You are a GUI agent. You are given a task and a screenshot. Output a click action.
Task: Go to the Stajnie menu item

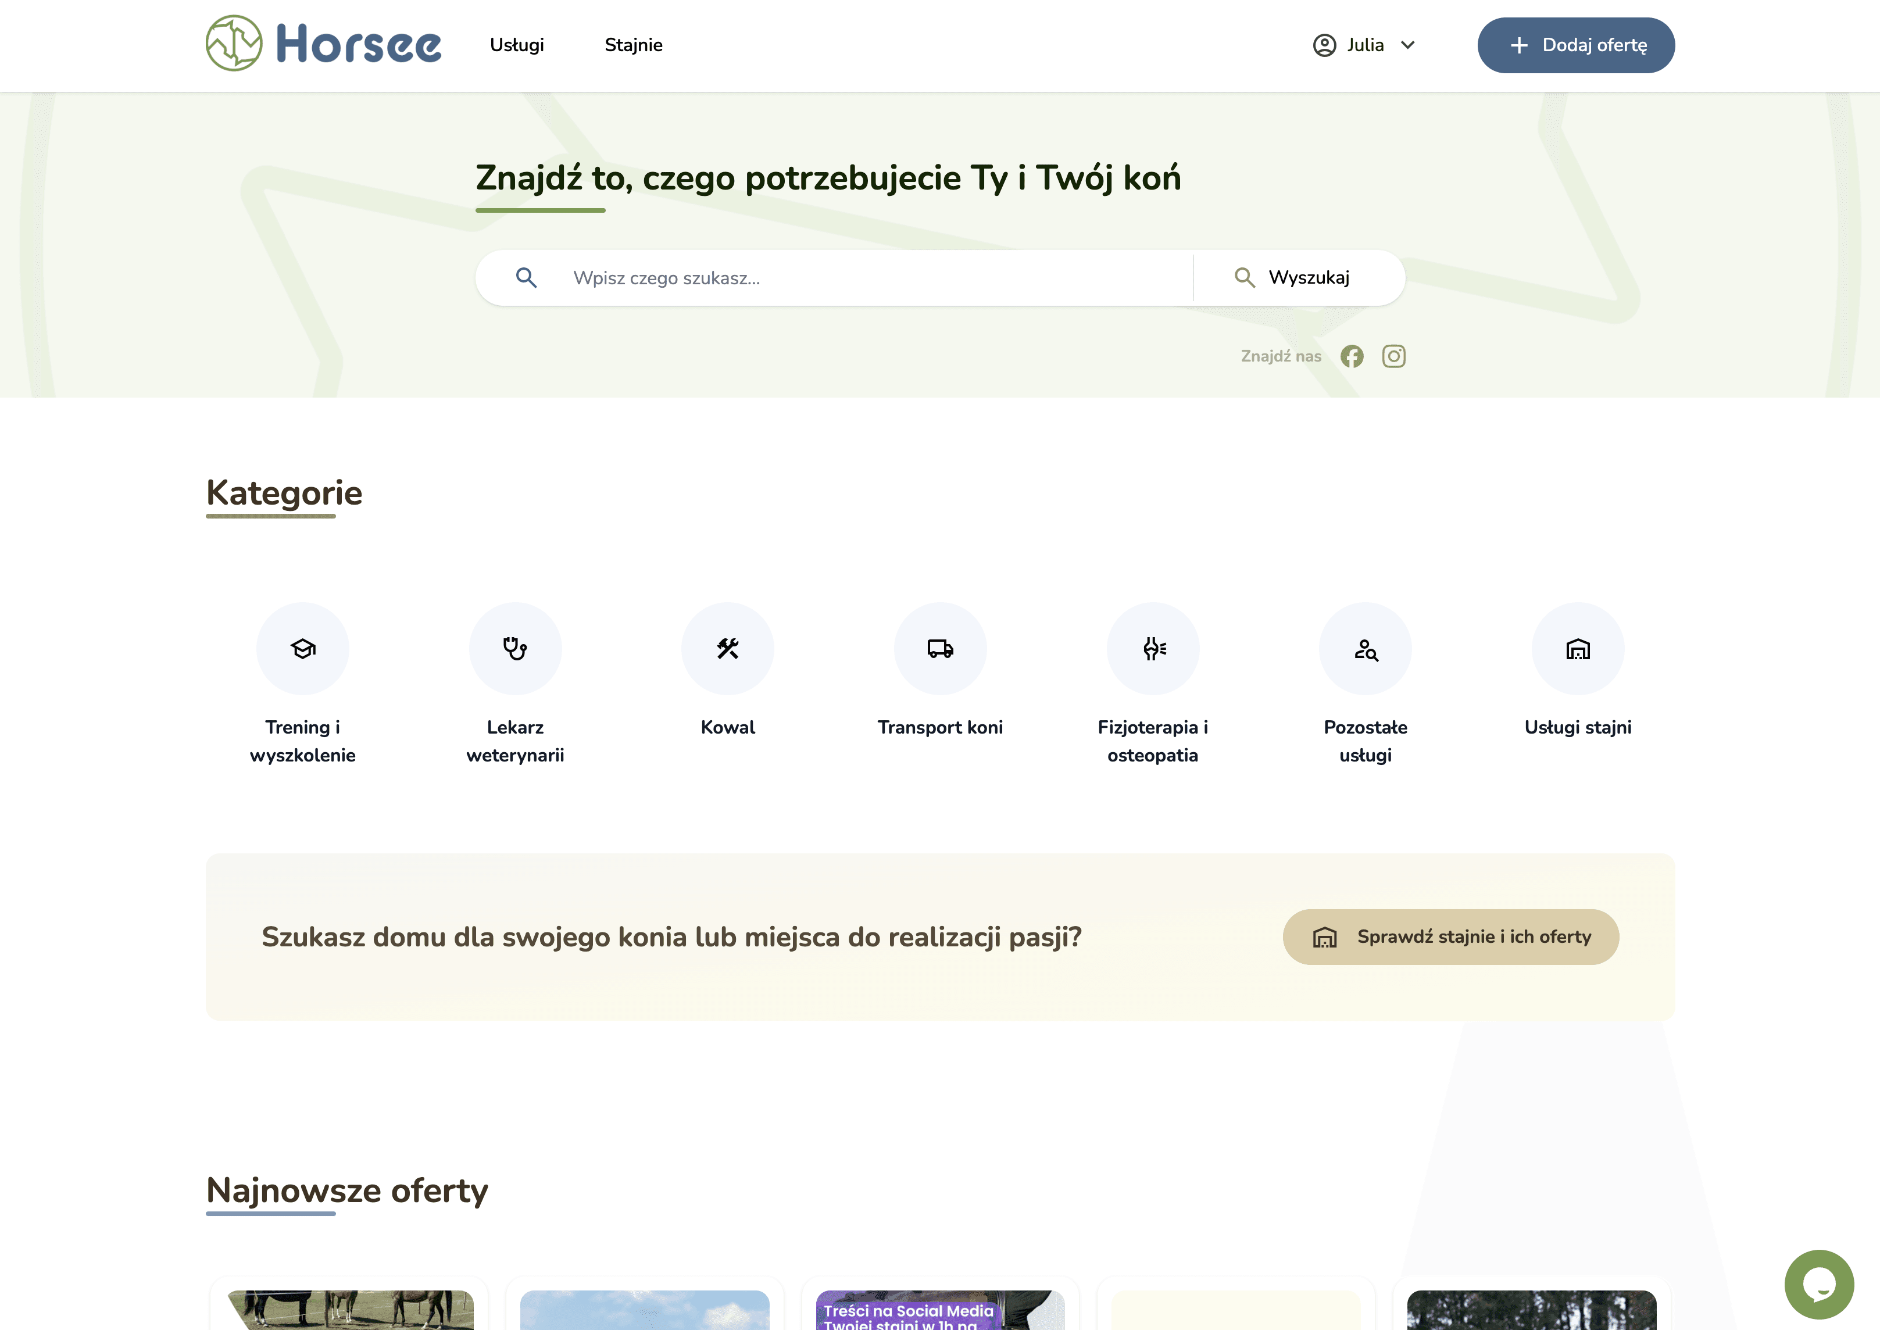(633, 45)
